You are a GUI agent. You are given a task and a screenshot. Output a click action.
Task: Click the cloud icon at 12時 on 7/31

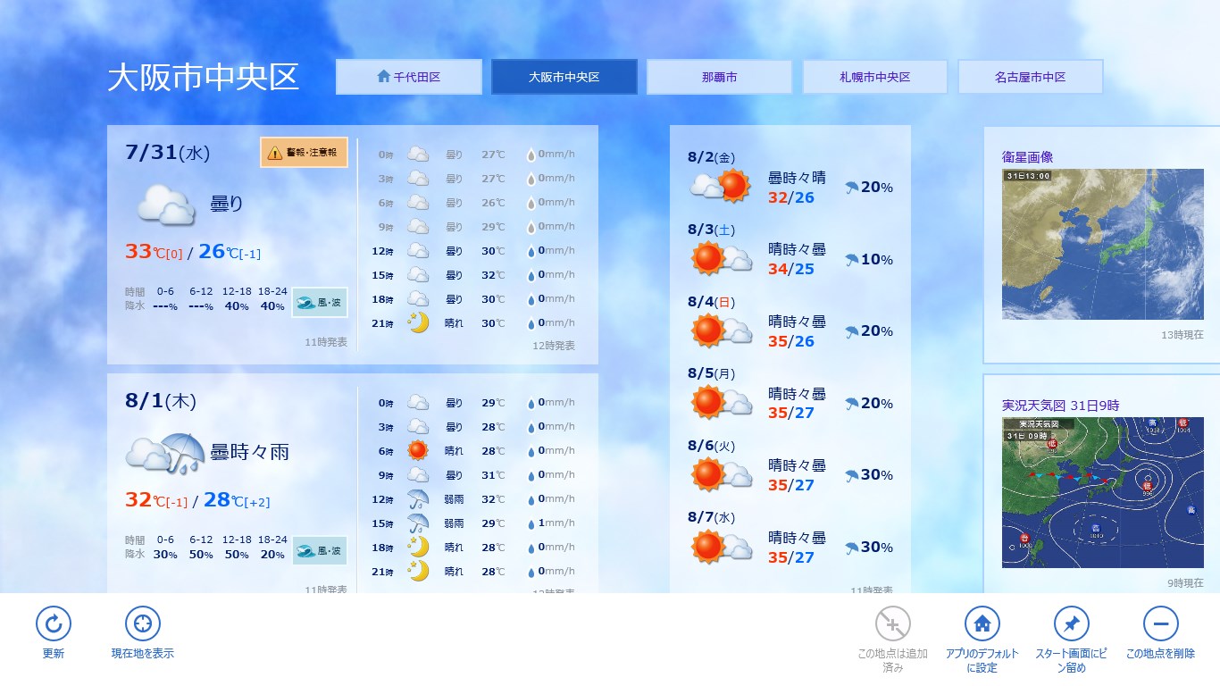[x=418, y=250]
